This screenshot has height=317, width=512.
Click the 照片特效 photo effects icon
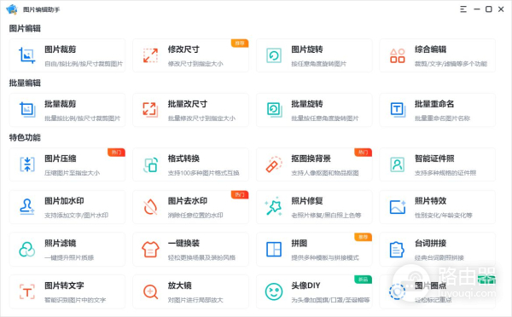[x=398, y=207]
